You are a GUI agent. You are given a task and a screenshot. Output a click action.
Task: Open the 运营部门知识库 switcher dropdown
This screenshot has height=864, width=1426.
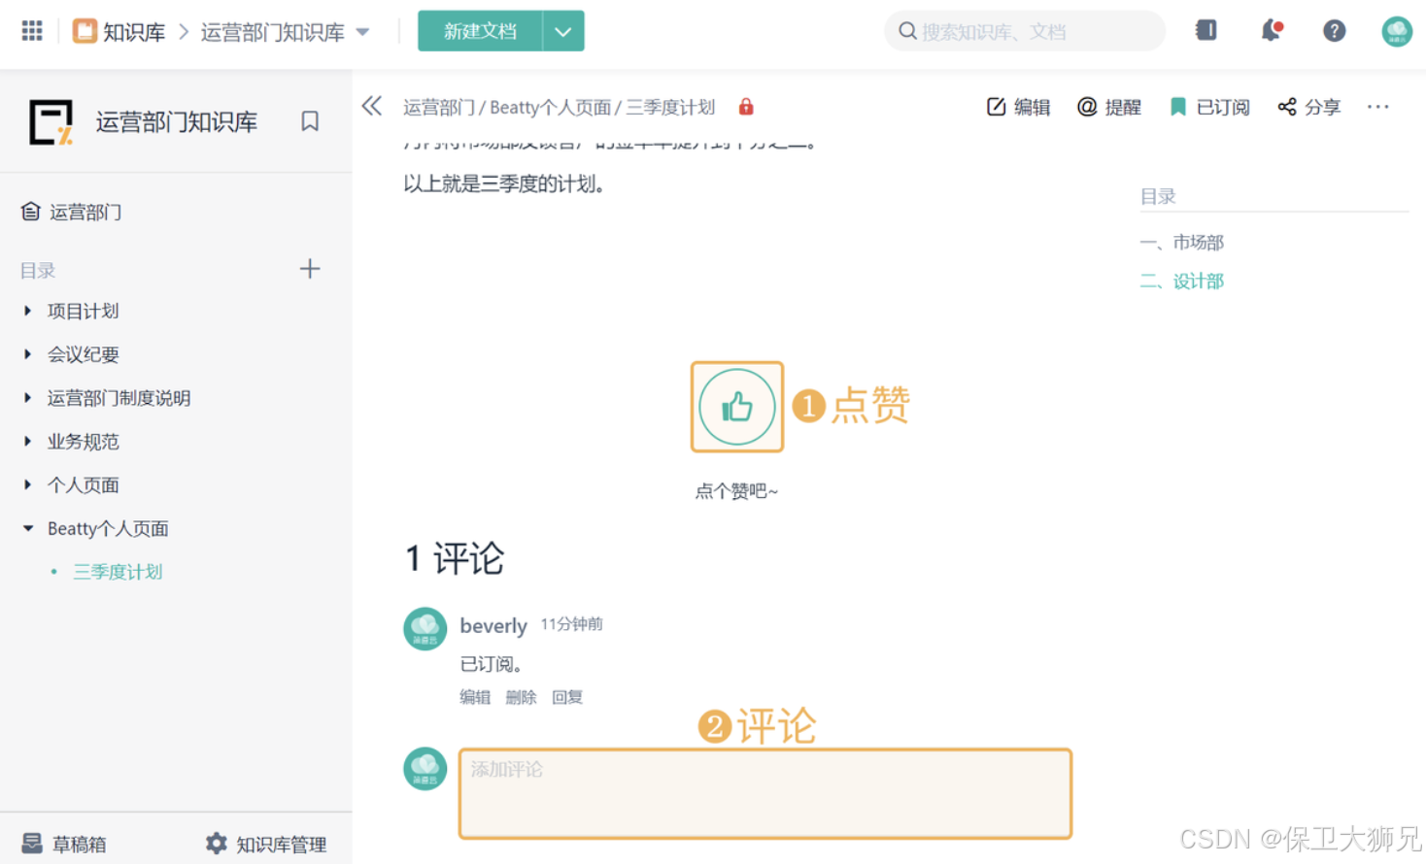(x=361, y=30)
